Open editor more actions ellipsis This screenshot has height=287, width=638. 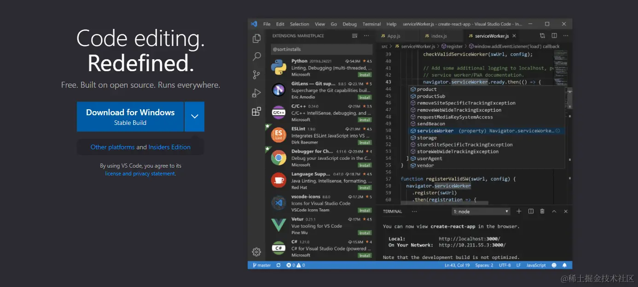click(x=566, y=36)
